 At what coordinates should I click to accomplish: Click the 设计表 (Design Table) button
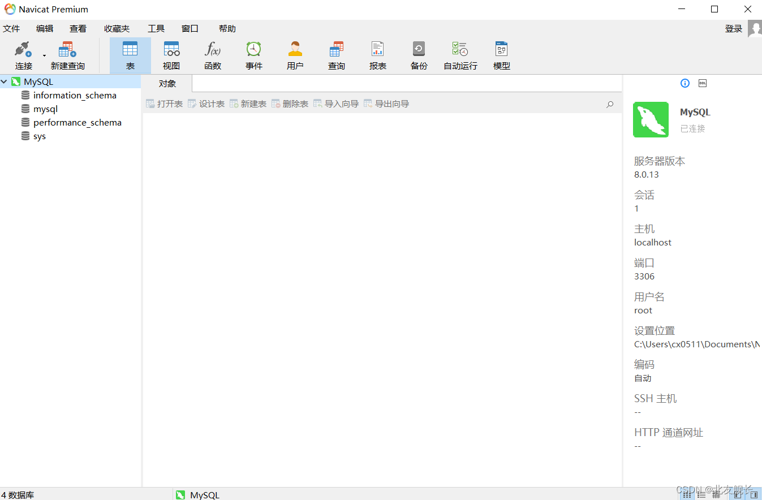click(x=206, y=104)
